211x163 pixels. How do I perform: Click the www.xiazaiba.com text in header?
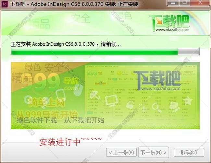click(x=172, y=30)
